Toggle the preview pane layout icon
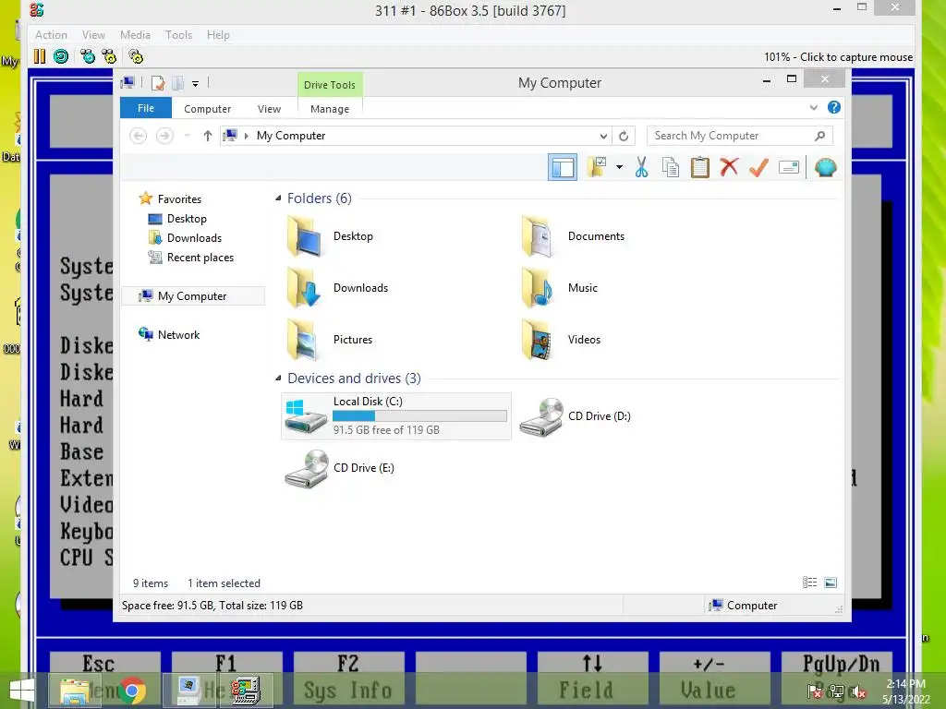This screenshot has width=946, height=709. pyautogui.click(x=563, y=167)
